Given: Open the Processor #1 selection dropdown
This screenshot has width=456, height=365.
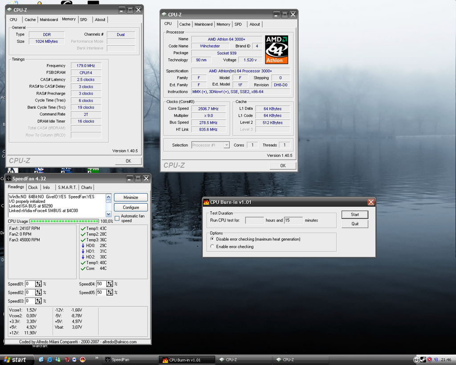Looking at the screenshot, I should (x=227, y=145).
